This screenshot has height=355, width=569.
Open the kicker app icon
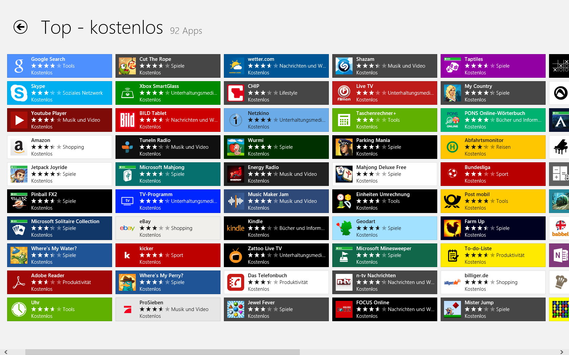coord(127,255)
